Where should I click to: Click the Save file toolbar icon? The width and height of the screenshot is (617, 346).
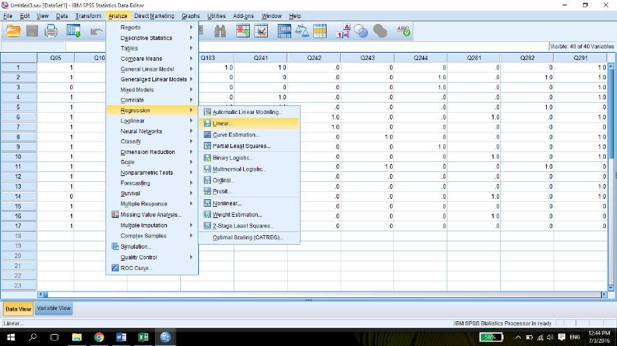(32, 31)
